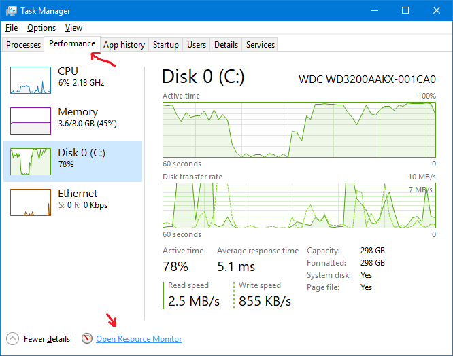Click the Task Manager title bar icon
Screen dimensions: 453x356
pyautogui.click(x=12, y=11)
